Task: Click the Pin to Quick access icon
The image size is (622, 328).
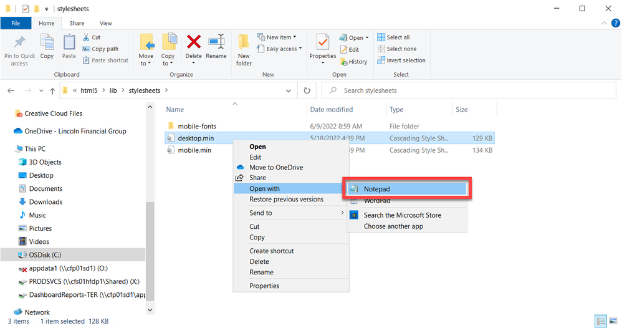Action: 19,44
